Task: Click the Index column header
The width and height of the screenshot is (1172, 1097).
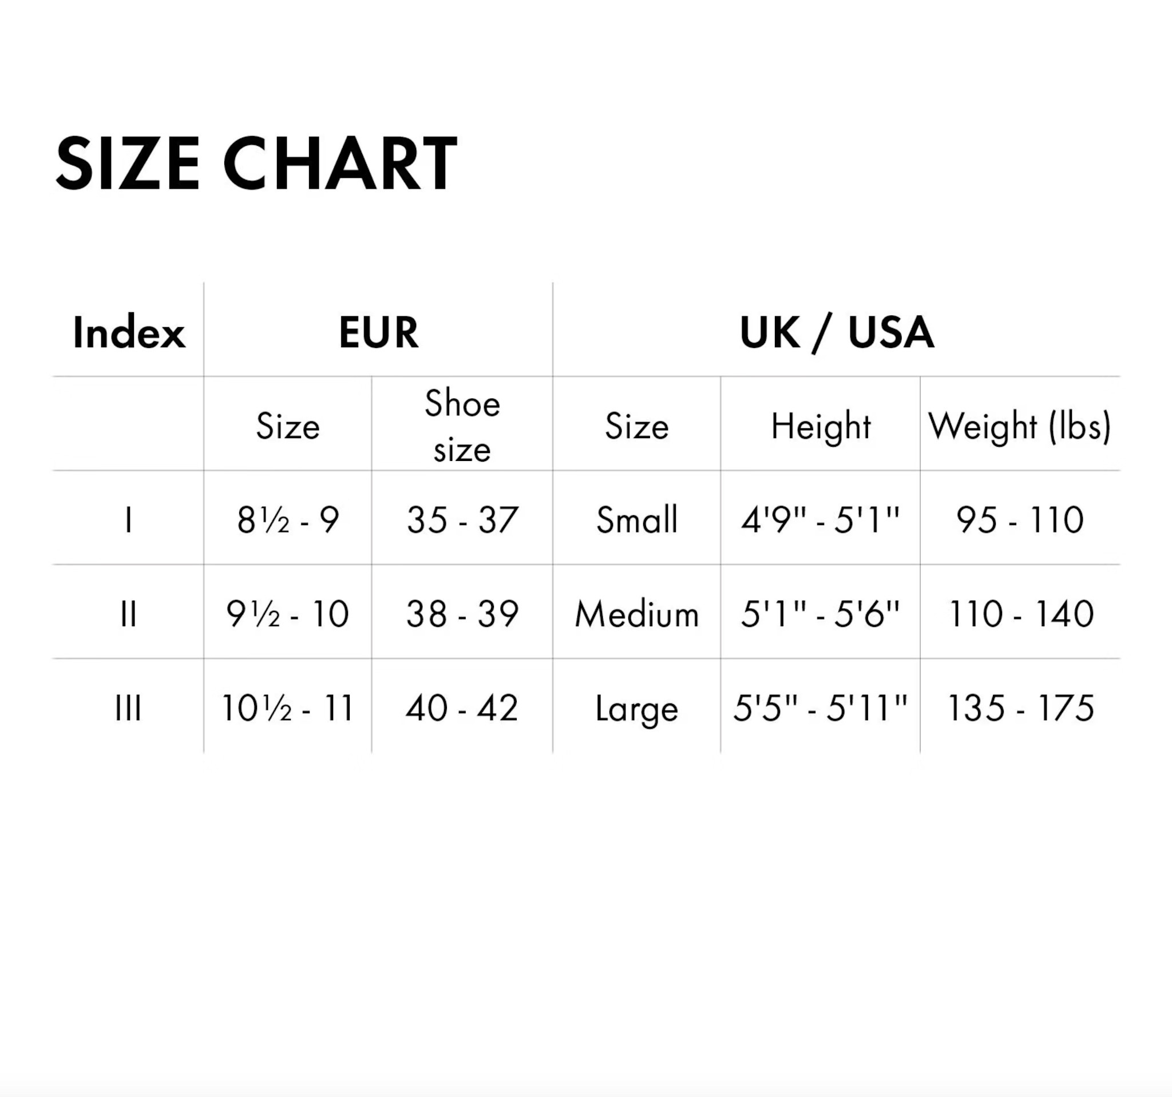Action: click(129, 332)
